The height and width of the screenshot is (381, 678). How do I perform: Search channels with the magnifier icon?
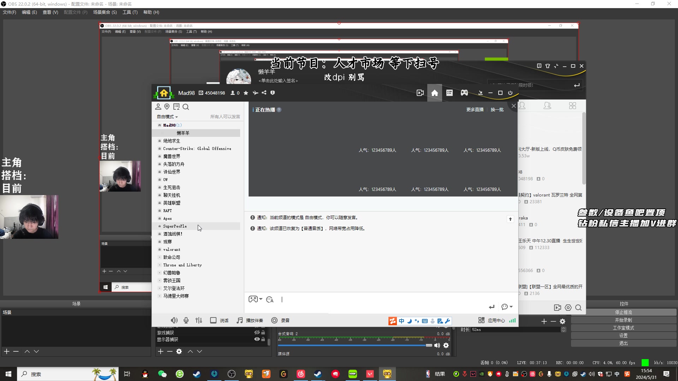click(186, 107)
